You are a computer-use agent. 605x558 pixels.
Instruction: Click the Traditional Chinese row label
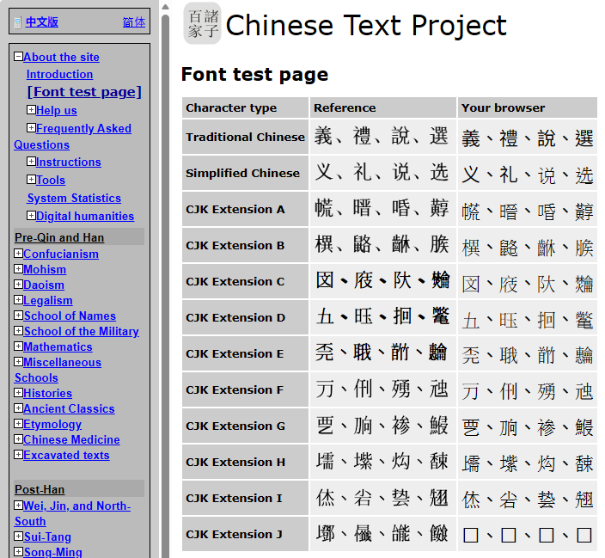pos(245,137)
